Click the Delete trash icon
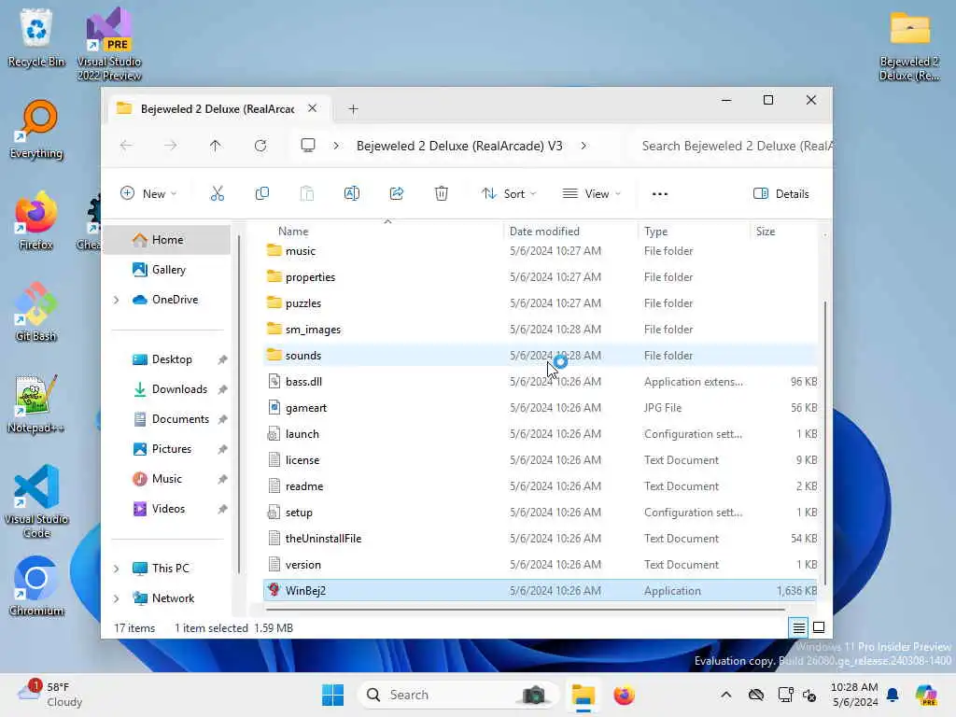The image size is (956, 717). pyautogui.click(x=442, y=194)
